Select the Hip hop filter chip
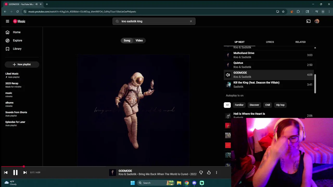This screenshot has width=333, height=187. 280,105
